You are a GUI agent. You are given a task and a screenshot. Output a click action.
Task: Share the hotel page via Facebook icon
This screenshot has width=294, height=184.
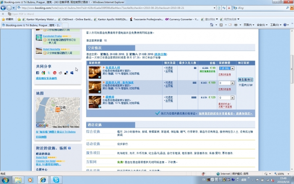pos(38,73)
